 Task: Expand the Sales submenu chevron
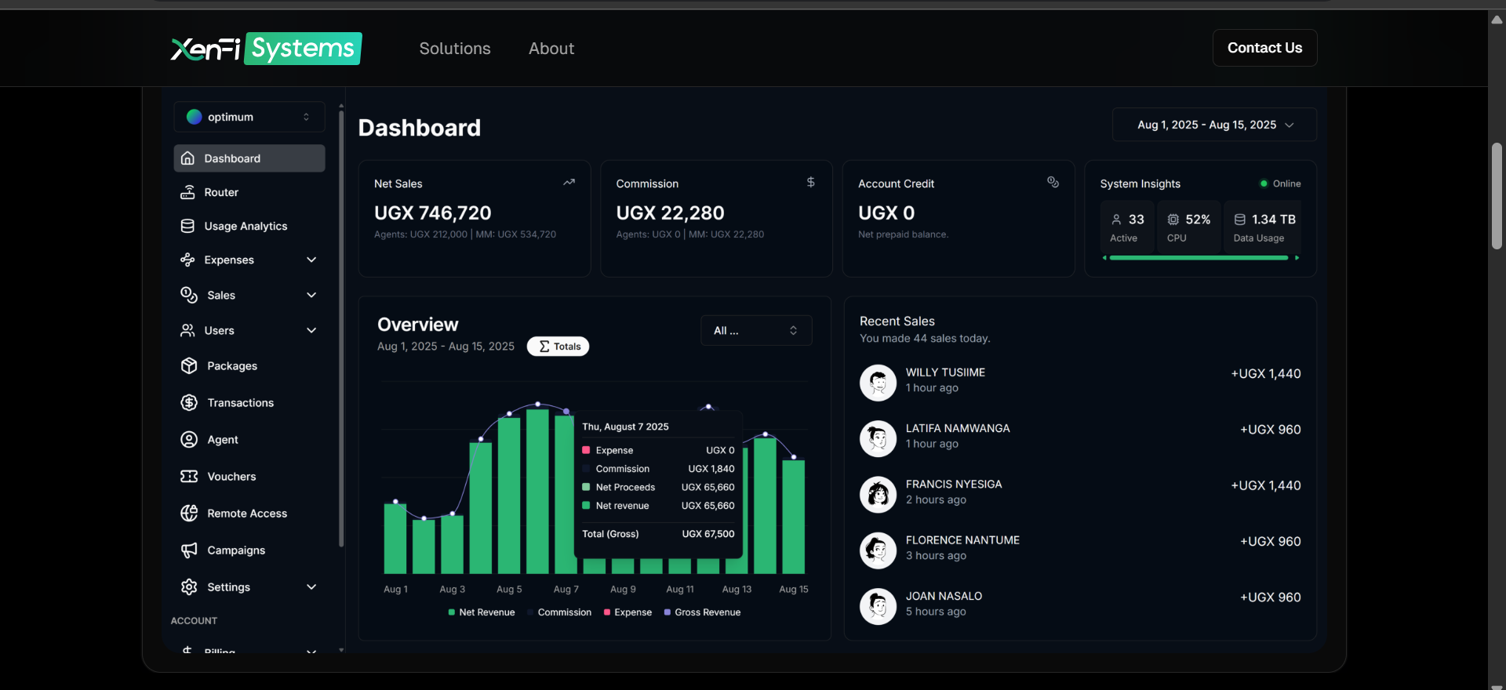coord(311,295)
